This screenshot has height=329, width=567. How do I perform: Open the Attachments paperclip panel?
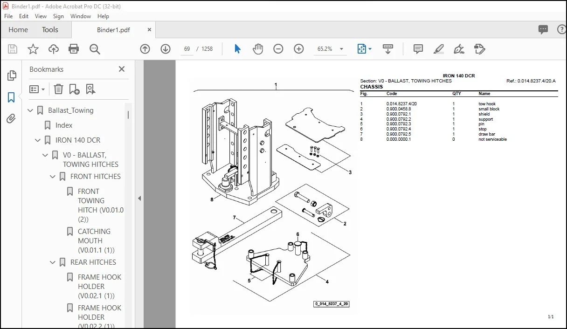[12, 119]
